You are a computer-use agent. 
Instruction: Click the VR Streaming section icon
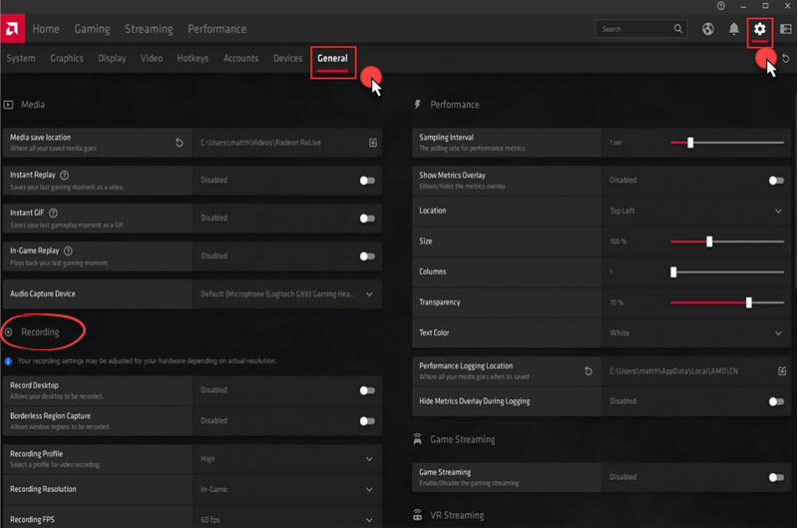click(417, 515)
